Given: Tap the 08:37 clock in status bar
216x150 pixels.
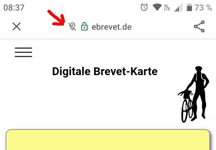Looking at the screenshot, I should click(x=14, y=8).
